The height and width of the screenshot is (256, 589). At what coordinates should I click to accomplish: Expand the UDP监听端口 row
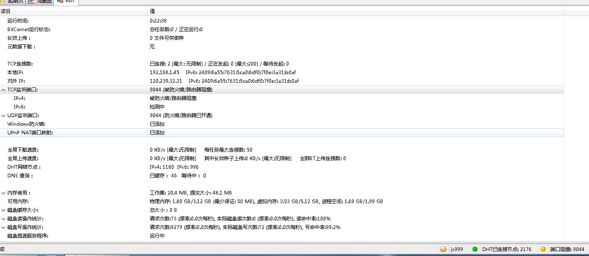point(3,116)
